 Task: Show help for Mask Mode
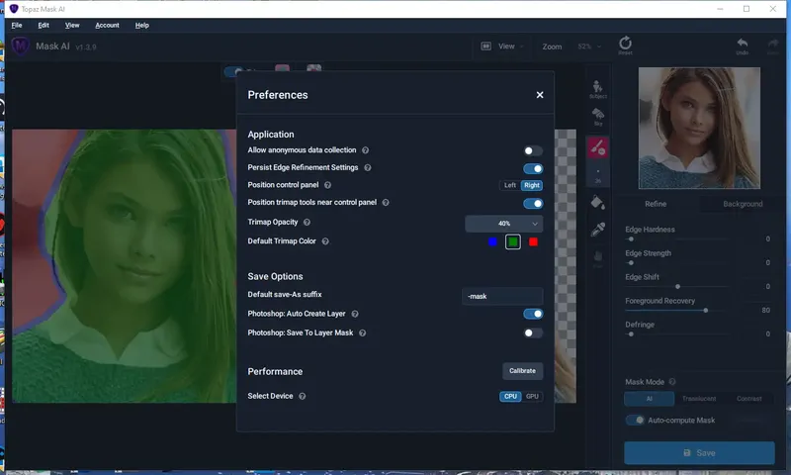coord(672,382)
